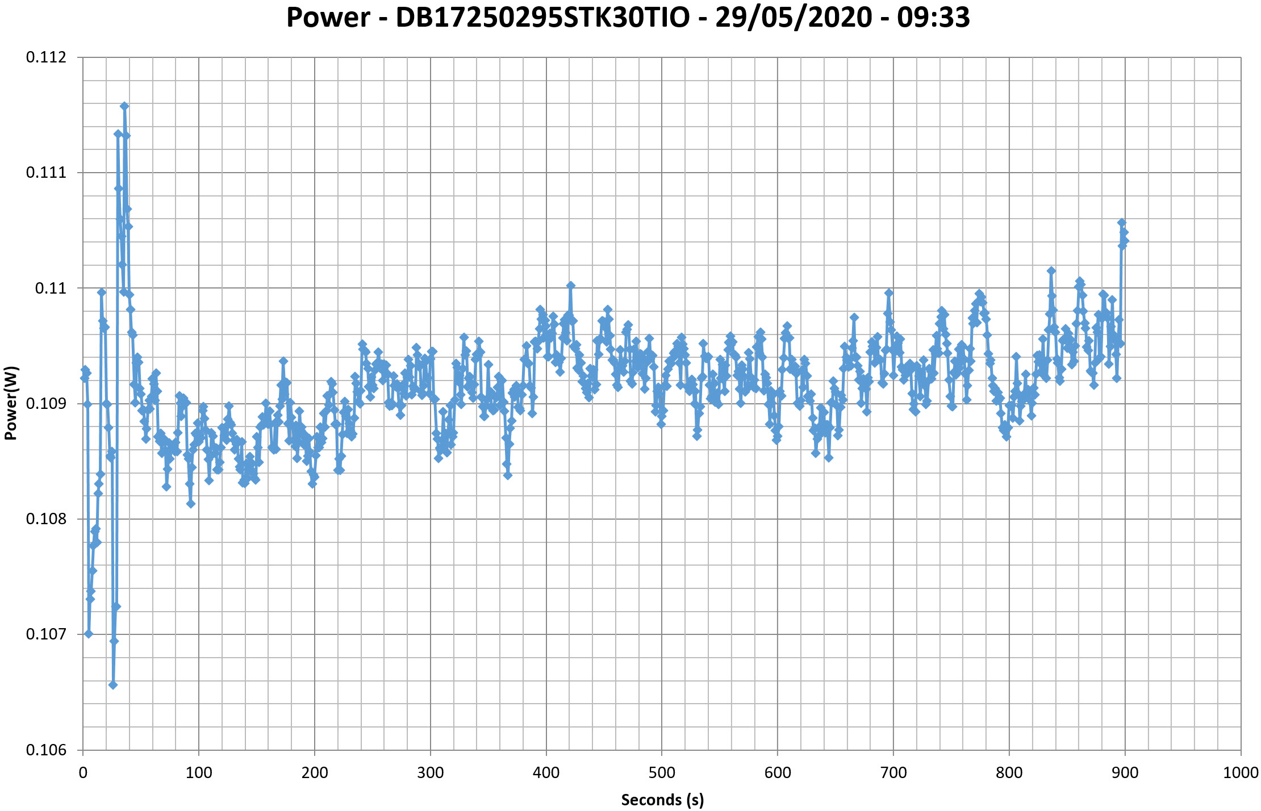
Task: Click the 0.108 y-axis label
Action: coord(46,519)
